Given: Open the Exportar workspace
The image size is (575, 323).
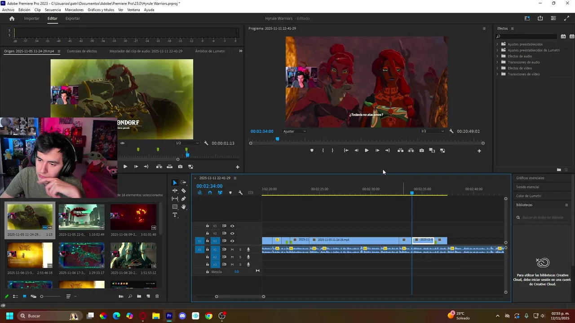Looking at the screenshot, I should (x=72, y=18).
